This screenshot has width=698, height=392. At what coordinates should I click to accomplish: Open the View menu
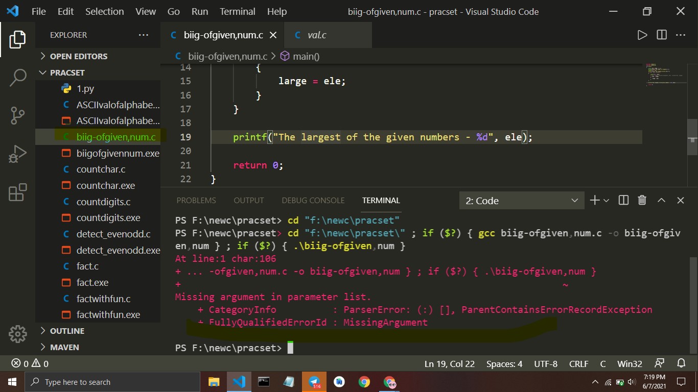coord(145,11)
